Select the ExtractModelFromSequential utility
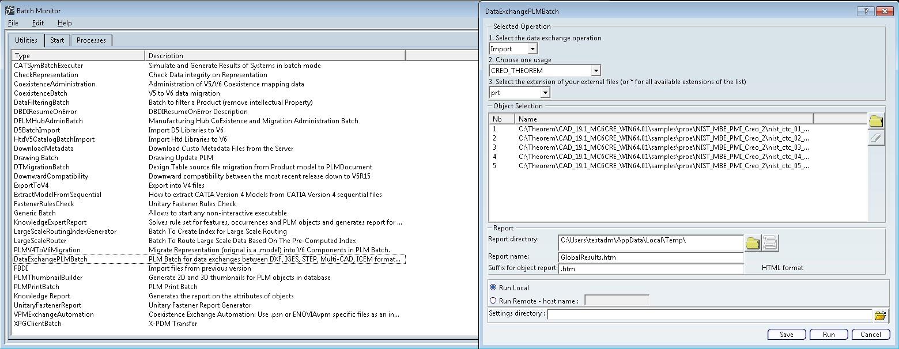This screenshot has height=349, width=899. 58,195
